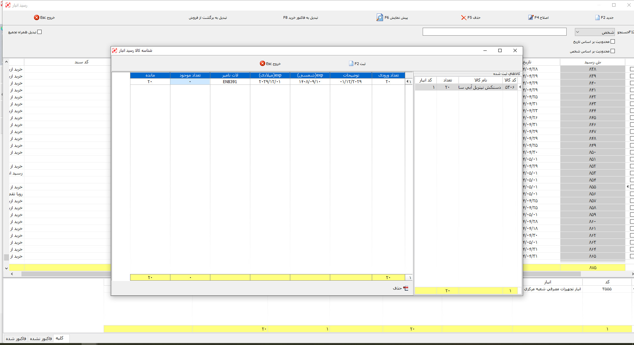Click the F2 new document icon in main toolbar
The width and height of the screenshot is (634, 345).
pos(597,17)
